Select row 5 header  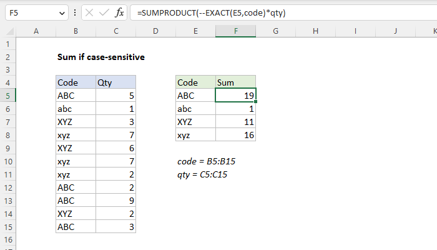point(7,96)
